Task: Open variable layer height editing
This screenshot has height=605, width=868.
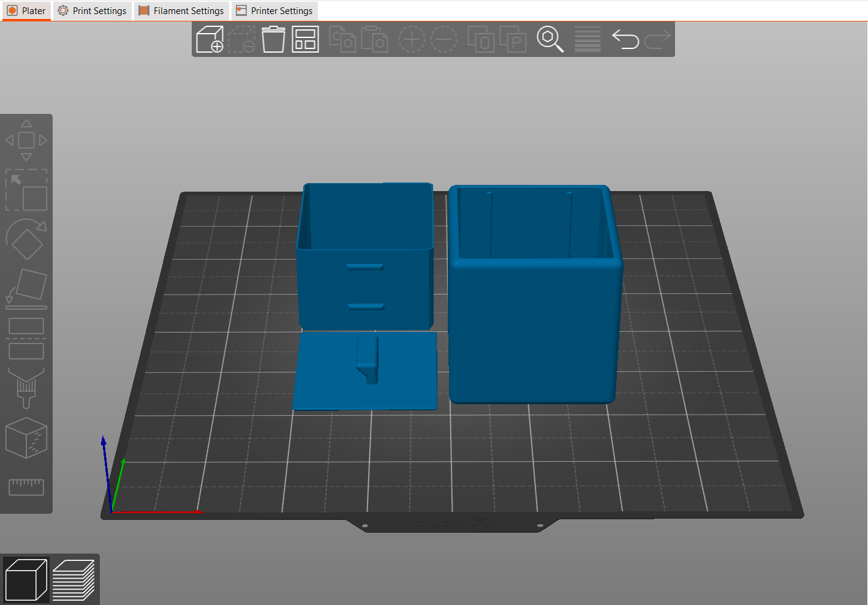Action: (587, 39)
